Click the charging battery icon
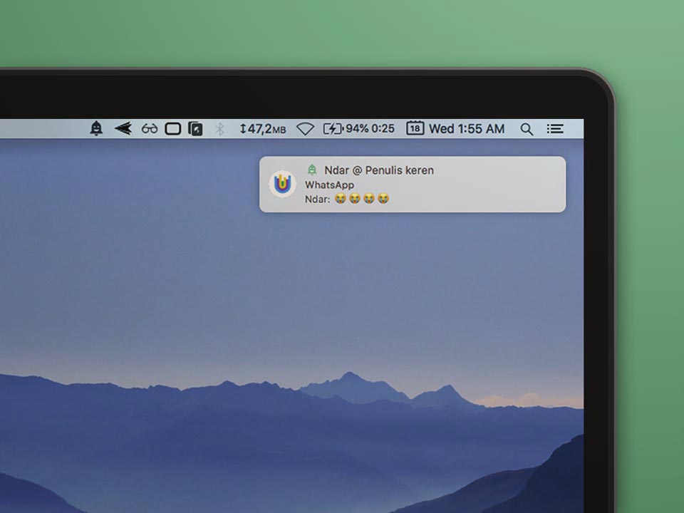Viewport: 684px width, 513px height. click(333, 129)
